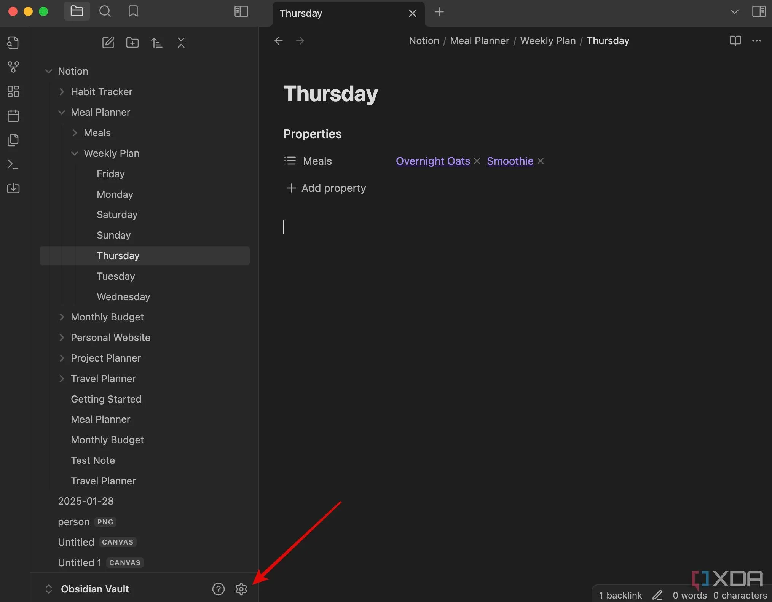Navigate back with the left arrow
The width and height of the screenshot is (772, 602).
279,41
